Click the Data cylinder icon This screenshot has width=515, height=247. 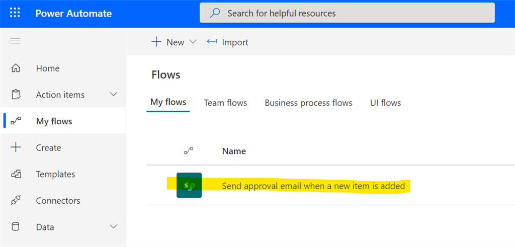coord(16,227)
